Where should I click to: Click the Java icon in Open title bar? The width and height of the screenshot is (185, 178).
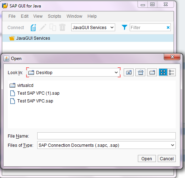pyautogui.click(x=6, y=59)
